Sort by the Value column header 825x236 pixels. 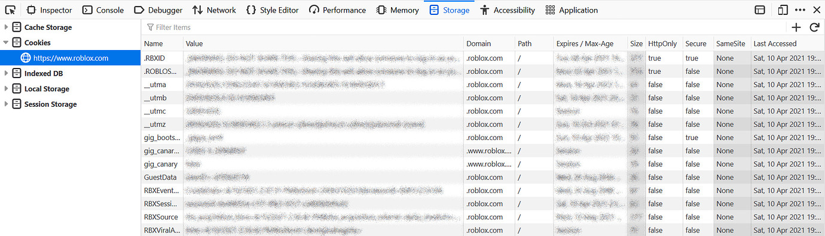[x=323, y=44]
